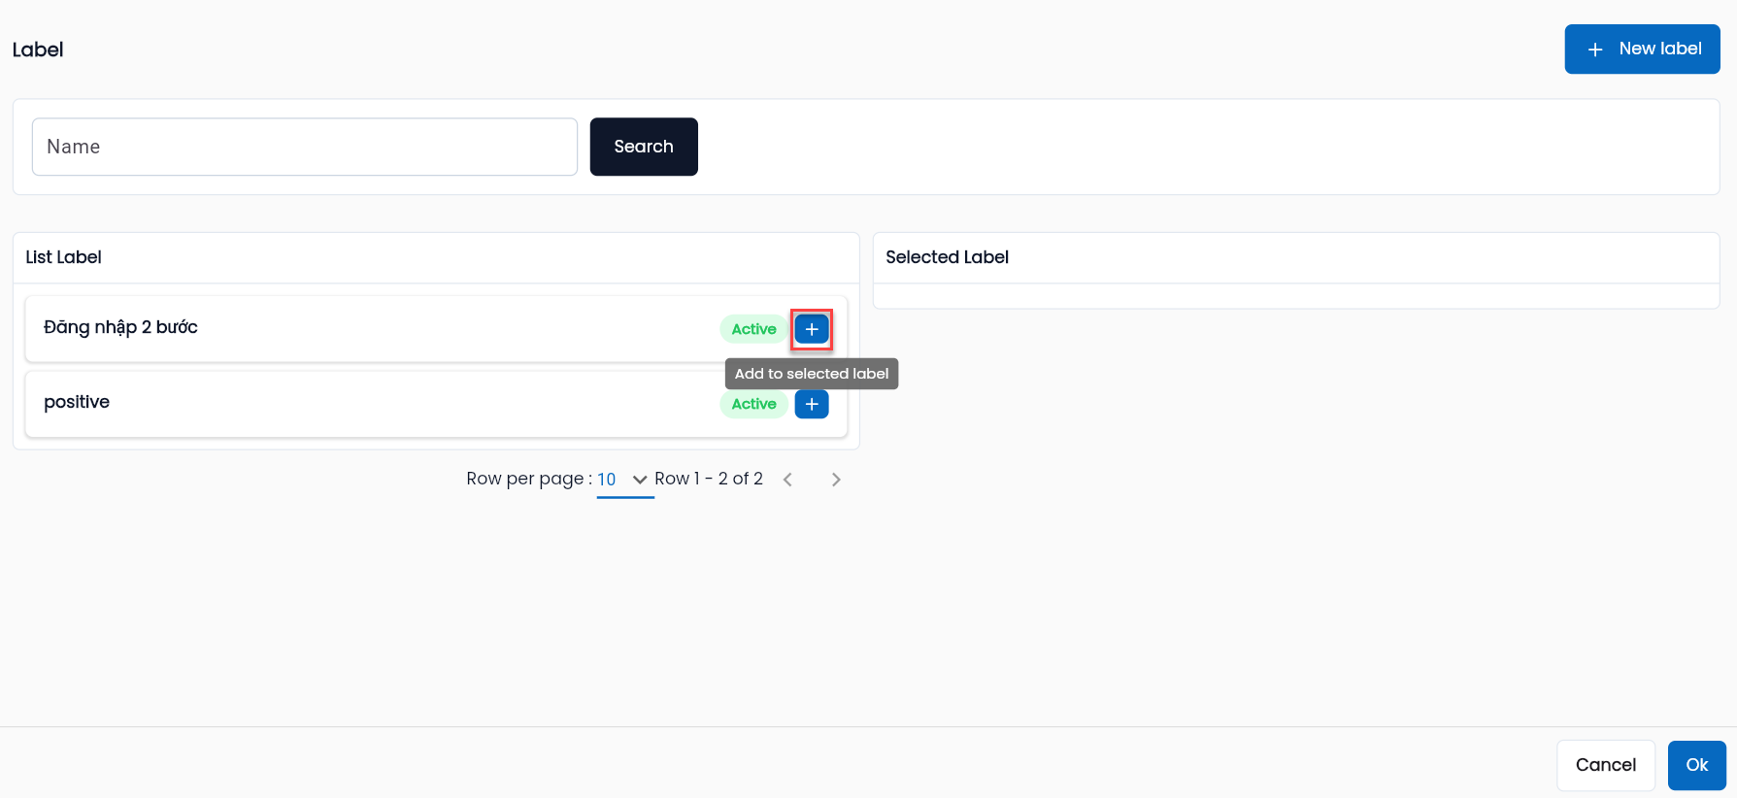Open rows per page dropdown
The width and height of the screenshot is (1737, 798).
(624, 480)
